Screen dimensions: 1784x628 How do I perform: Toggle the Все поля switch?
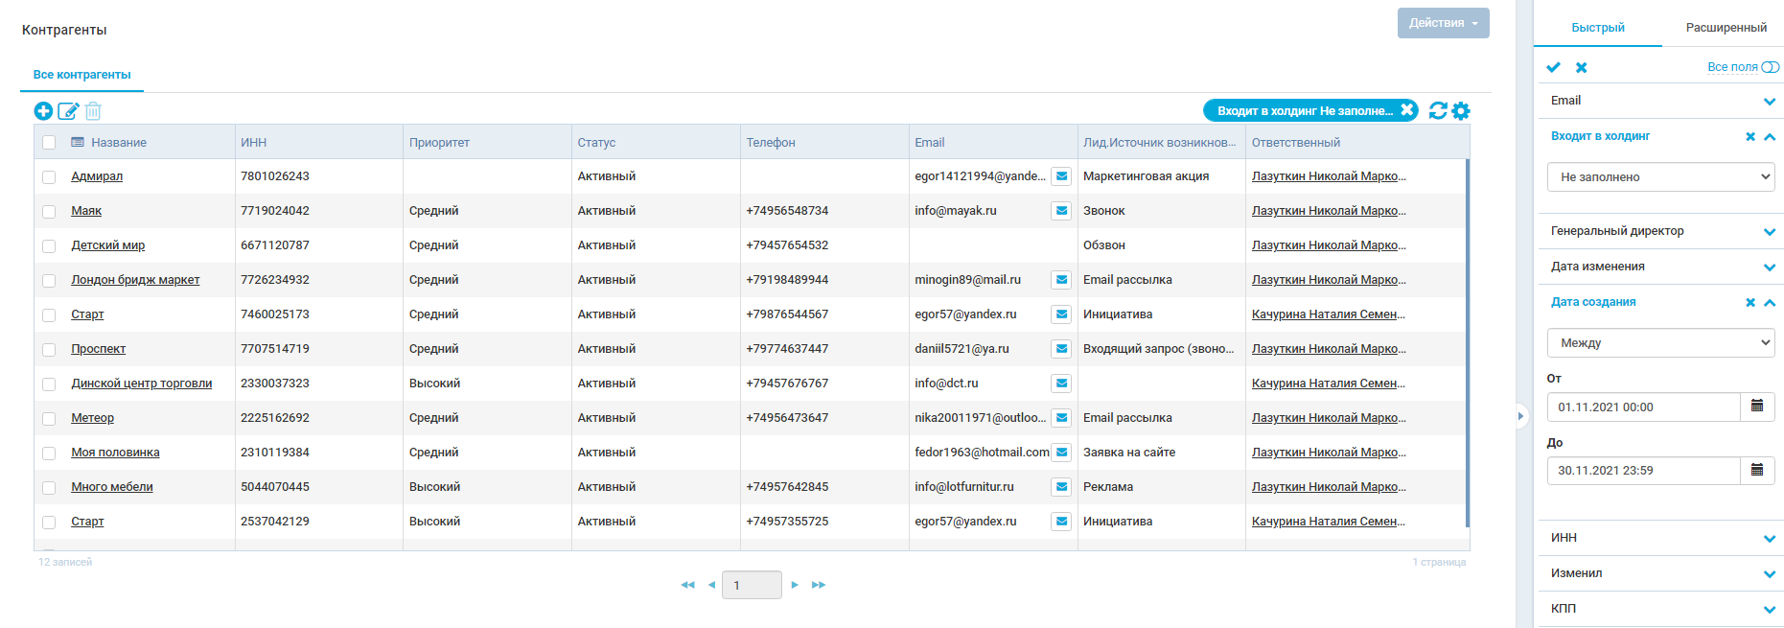tap(1770, 67)
